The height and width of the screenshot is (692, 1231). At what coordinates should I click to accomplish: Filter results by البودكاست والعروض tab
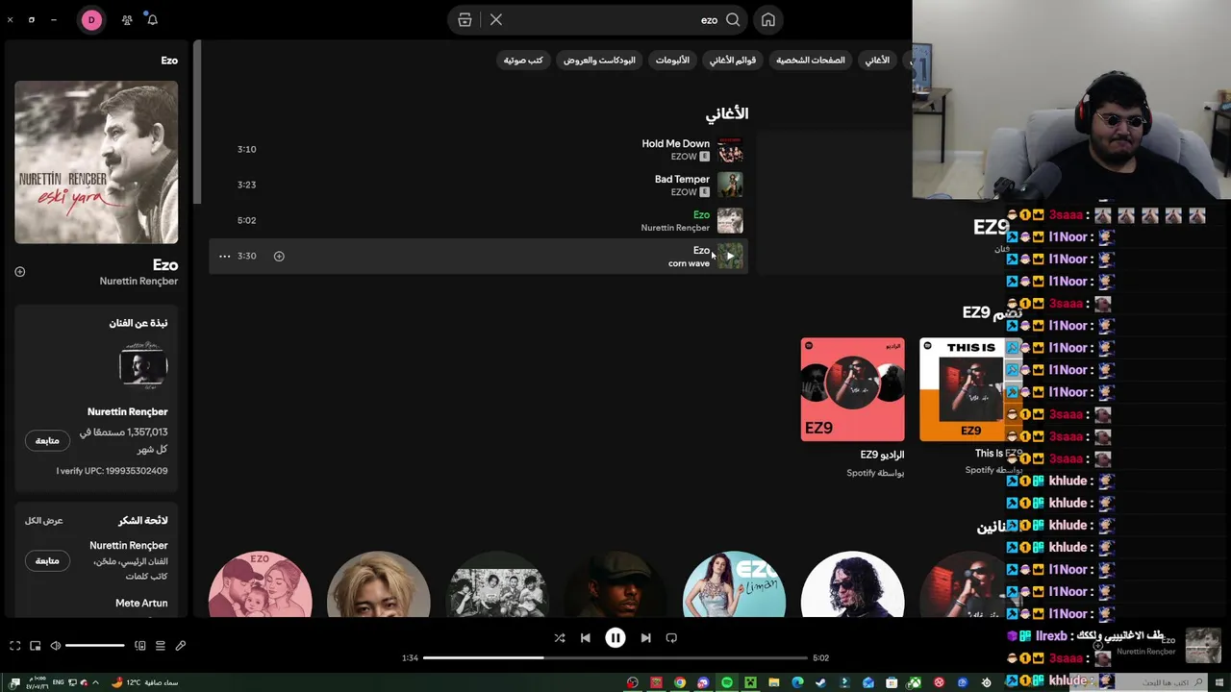click(x=599, y=60)
